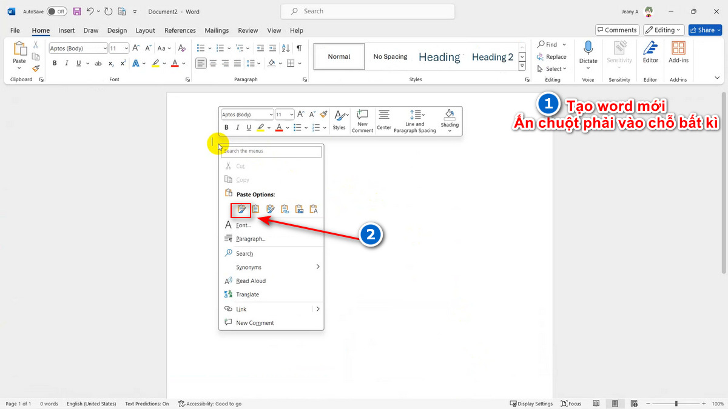Choose the Keep Text Only paste option
This screenshot has width=728, height=409.
pos(314,209)
